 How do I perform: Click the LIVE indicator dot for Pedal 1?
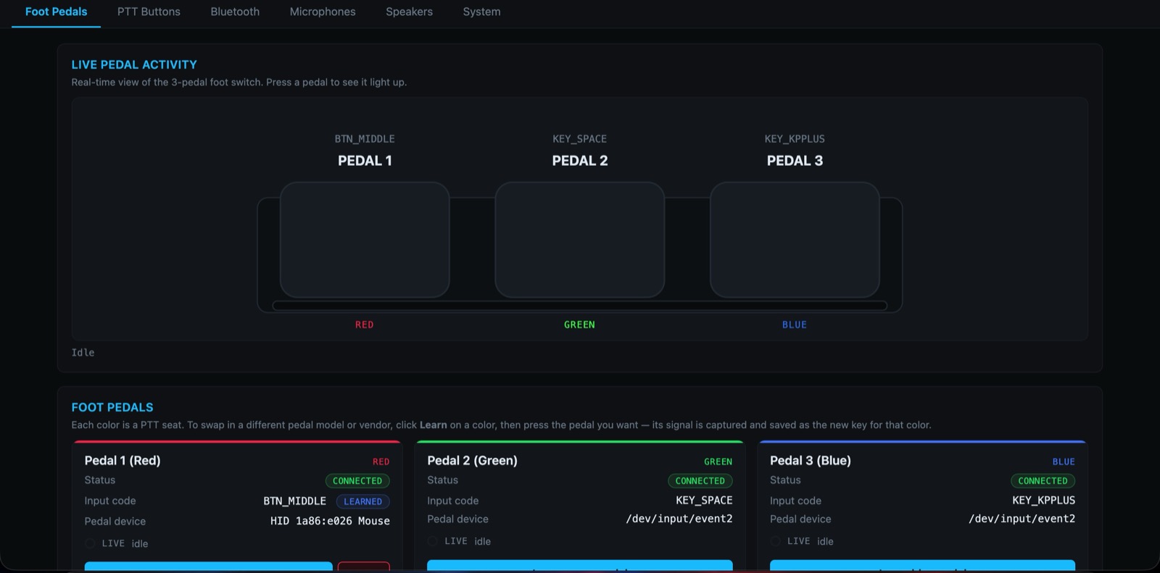[90, 543]
